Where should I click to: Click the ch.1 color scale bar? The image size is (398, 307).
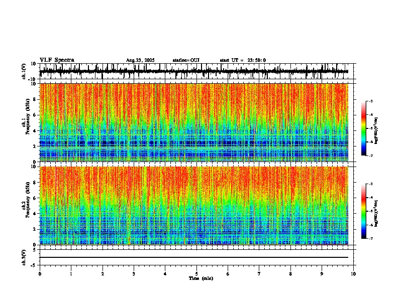[x=364, y=128]
